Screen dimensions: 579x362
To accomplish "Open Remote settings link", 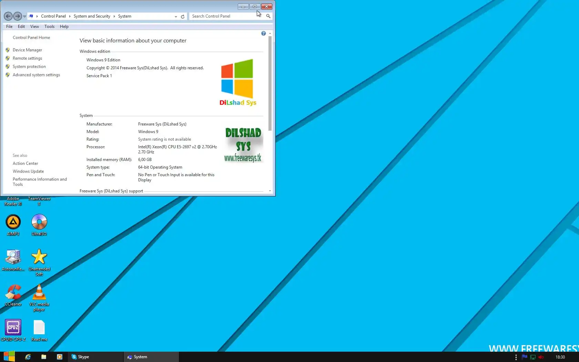I will [27, 58].
